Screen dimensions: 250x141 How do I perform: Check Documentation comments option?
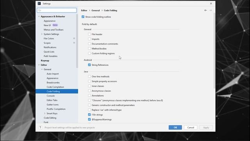[89, 43]
